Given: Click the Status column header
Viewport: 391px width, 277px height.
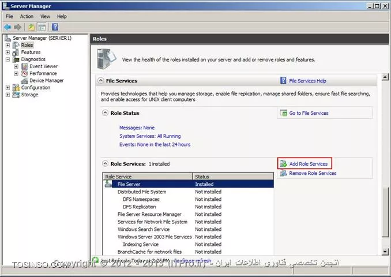Looking at the screenshot, I should pyautogui.click(x=233, y=177).
